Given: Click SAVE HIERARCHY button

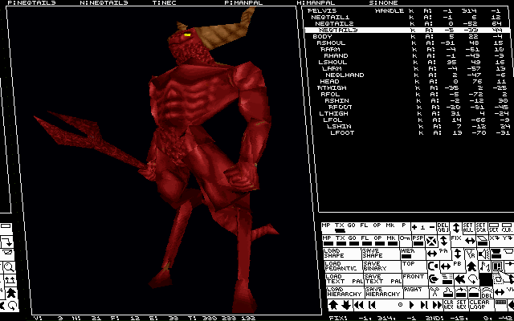Looking at the screenshot, I should (x=381, y=291).
